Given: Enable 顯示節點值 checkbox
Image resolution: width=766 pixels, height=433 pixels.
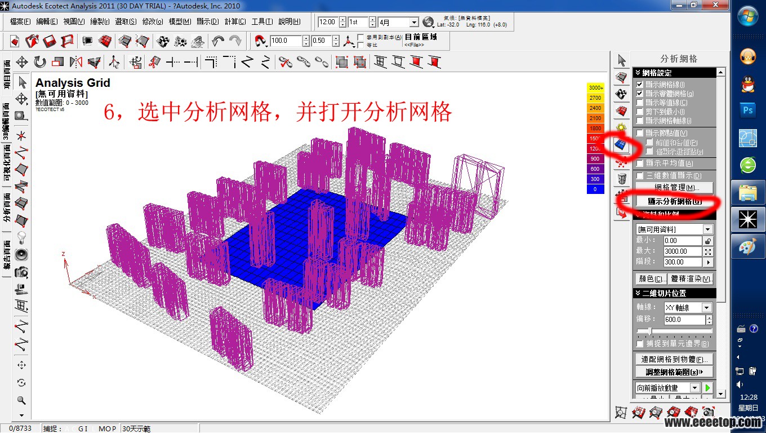Looking at the screenshot, I should coord(639,133).
